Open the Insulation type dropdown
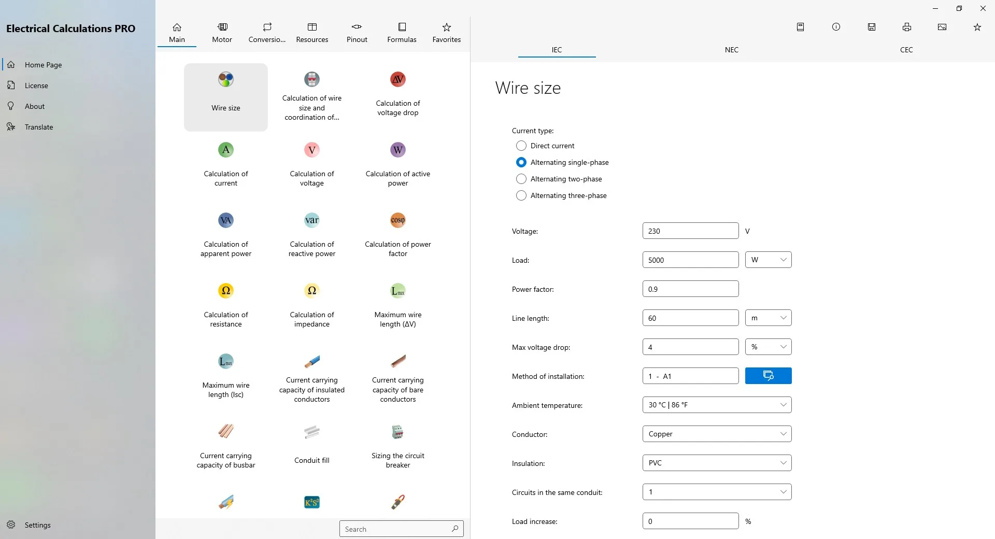 pos(717,463)
